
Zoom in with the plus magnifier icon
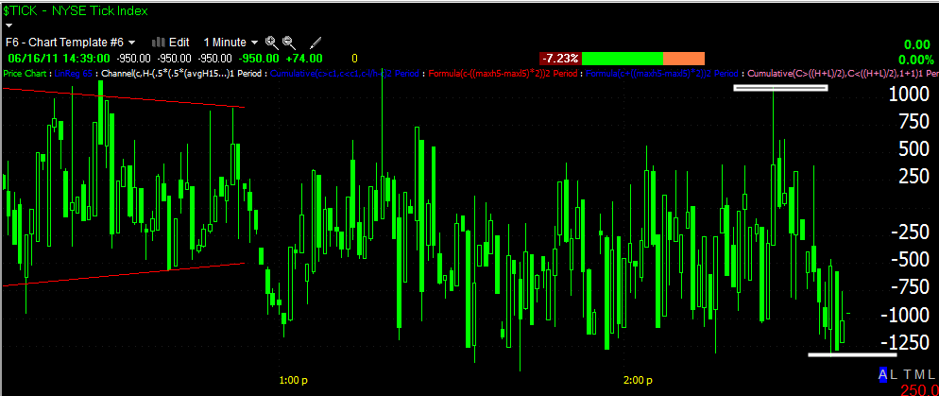coord(272,42)
